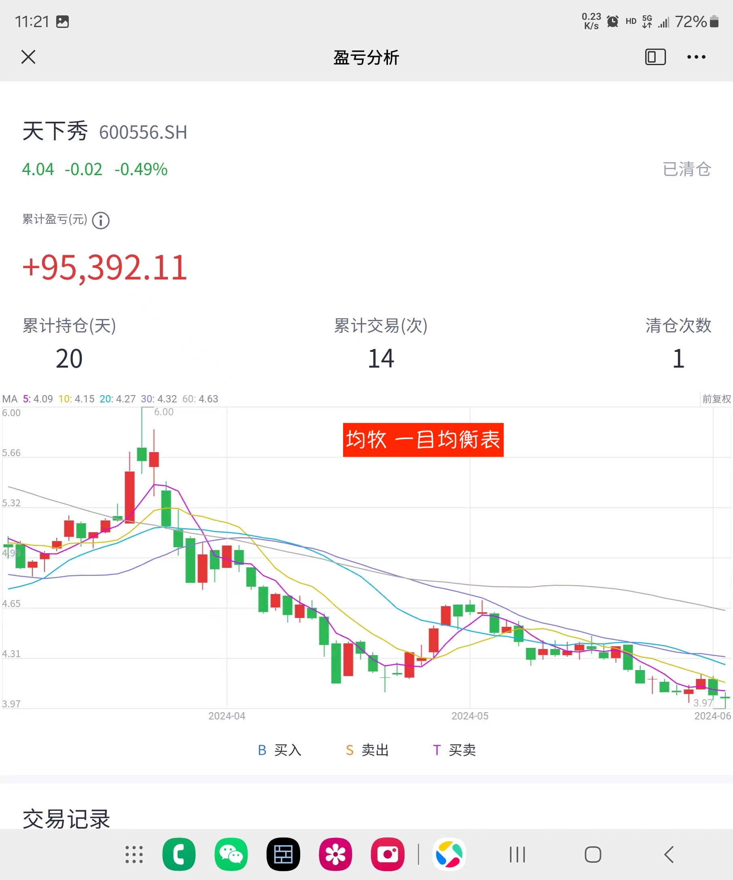
Task: Launch the Camera app from taskbar
Action: point(387,854)
